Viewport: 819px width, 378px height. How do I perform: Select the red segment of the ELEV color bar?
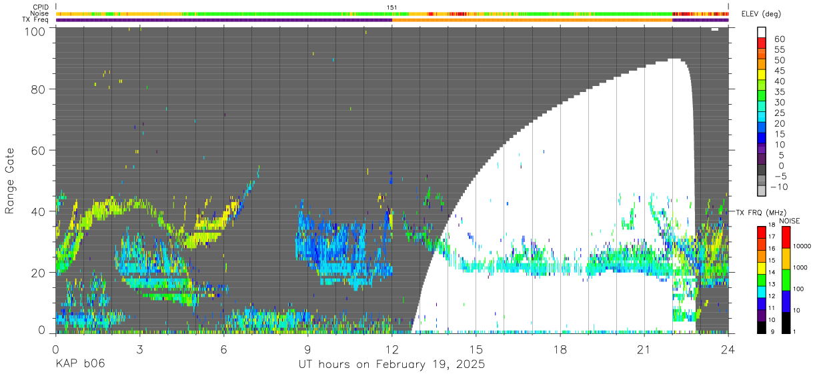(762, 43)
